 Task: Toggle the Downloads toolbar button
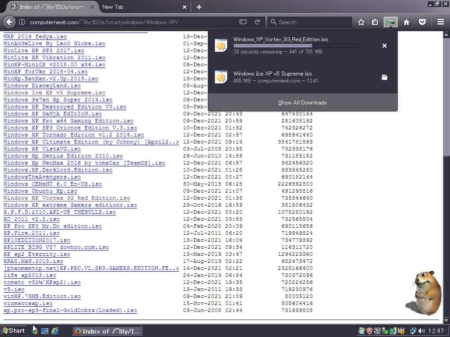pos(391,22)
